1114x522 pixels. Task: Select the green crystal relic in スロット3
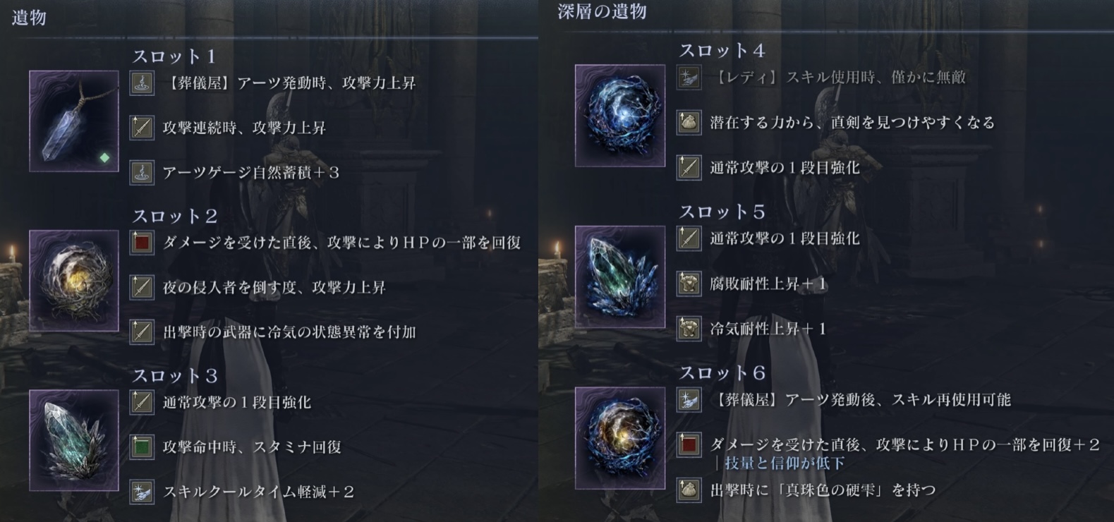click(x=74, y=440)
